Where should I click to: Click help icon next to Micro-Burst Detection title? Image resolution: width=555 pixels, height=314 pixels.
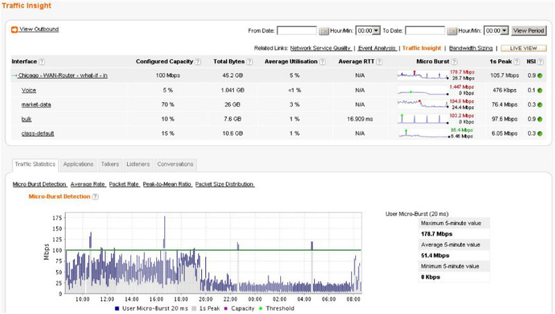pos(95,197)
